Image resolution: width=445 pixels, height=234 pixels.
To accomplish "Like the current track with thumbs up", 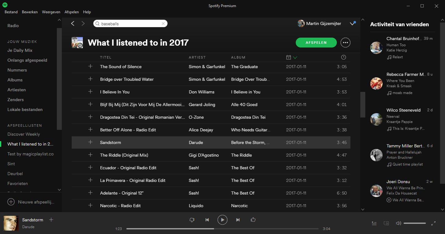I will [x=253, y=220].
